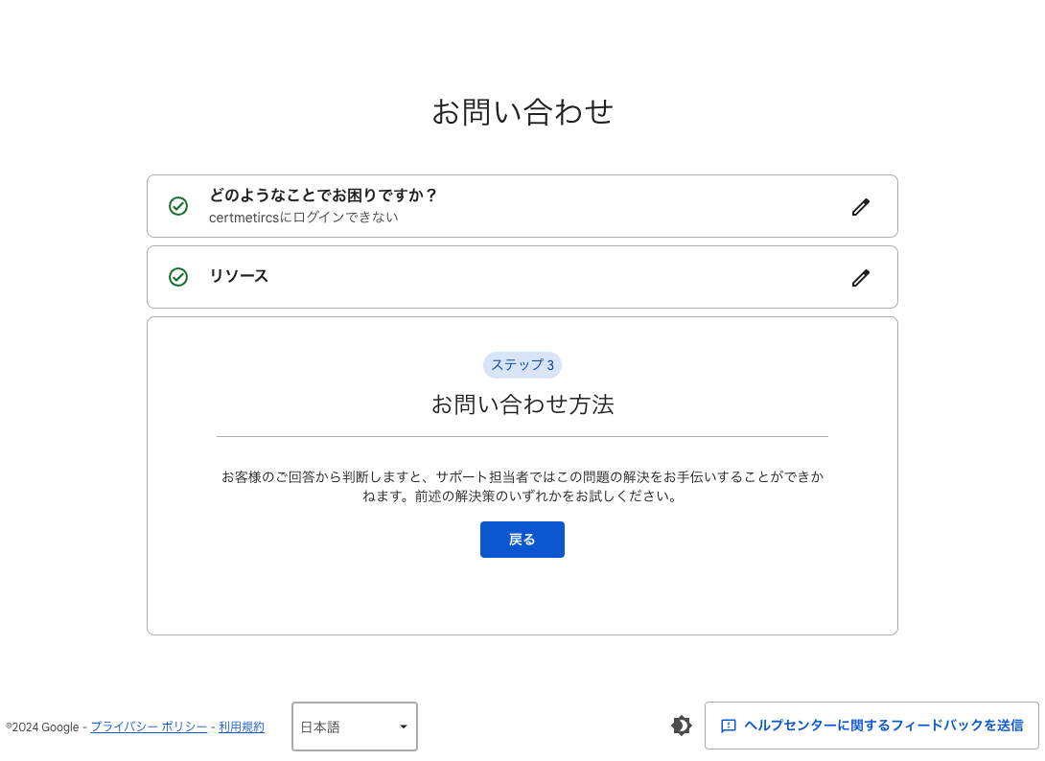Open the プライバシー ポリシー link
Screen dimensions: 1045x761
pyautogui.click(x=149, y=727)
